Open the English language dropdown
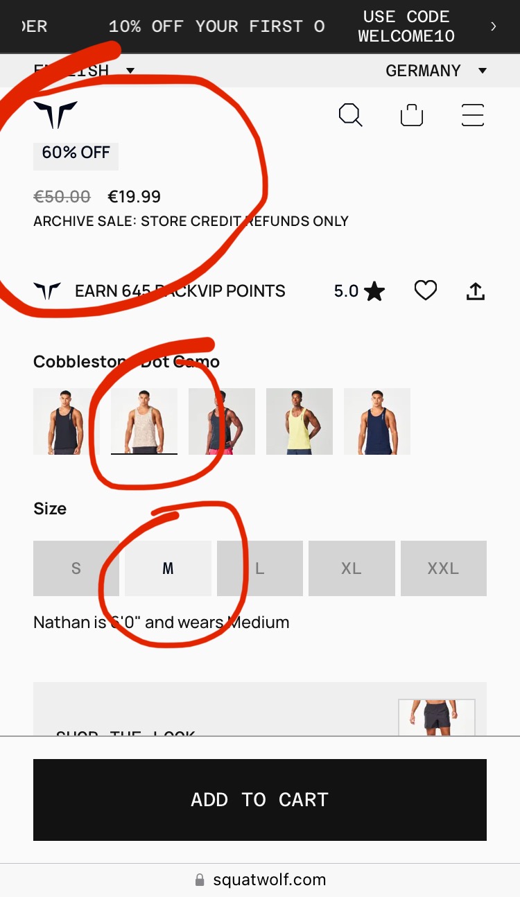 (83, 71)
